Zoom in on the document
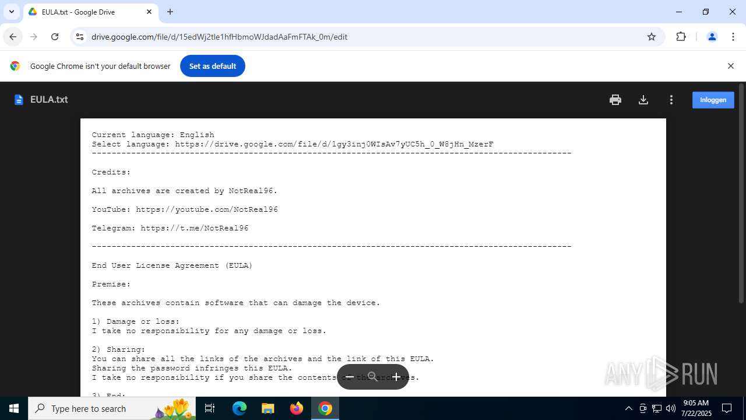This screenshot has height=420, width=746. point(396,377)
